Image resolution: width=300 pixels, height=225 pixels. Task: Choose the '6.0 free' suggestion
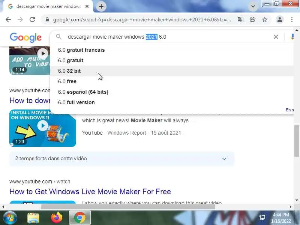pyautogui.click(x=172, y=81)
